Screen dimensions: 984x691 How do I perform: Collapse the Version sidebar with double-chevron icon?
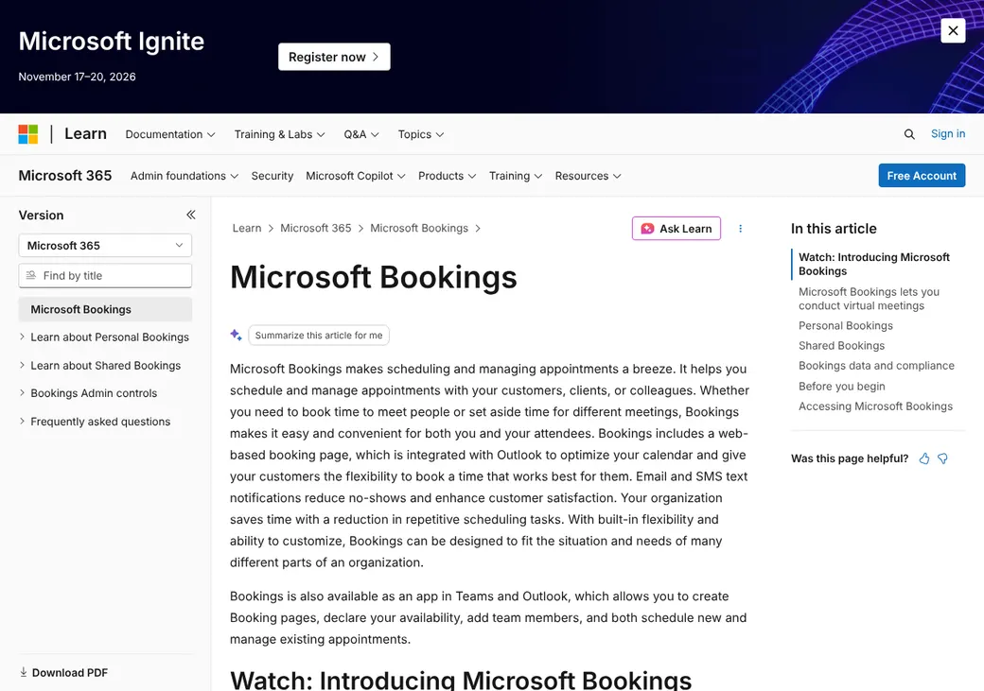pos(191,216)
